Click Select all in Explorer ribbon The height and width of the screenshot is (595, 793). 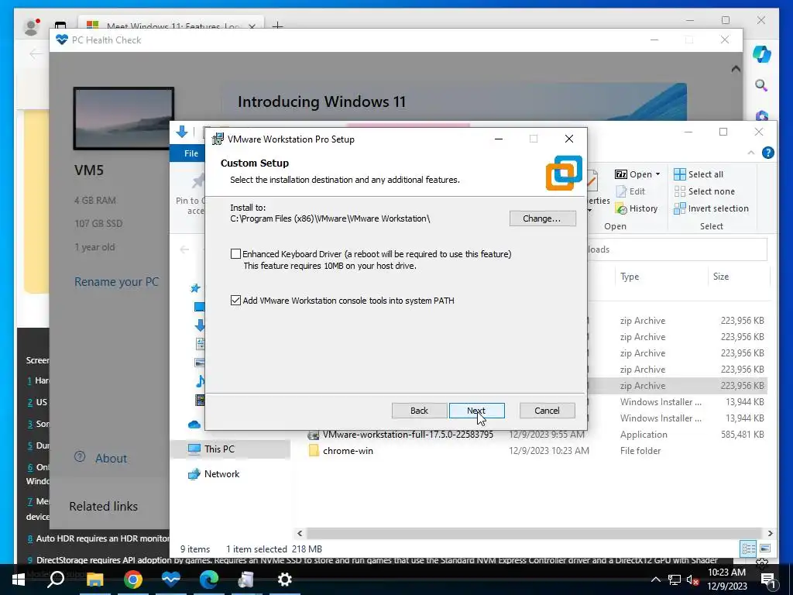click(699, 174)
